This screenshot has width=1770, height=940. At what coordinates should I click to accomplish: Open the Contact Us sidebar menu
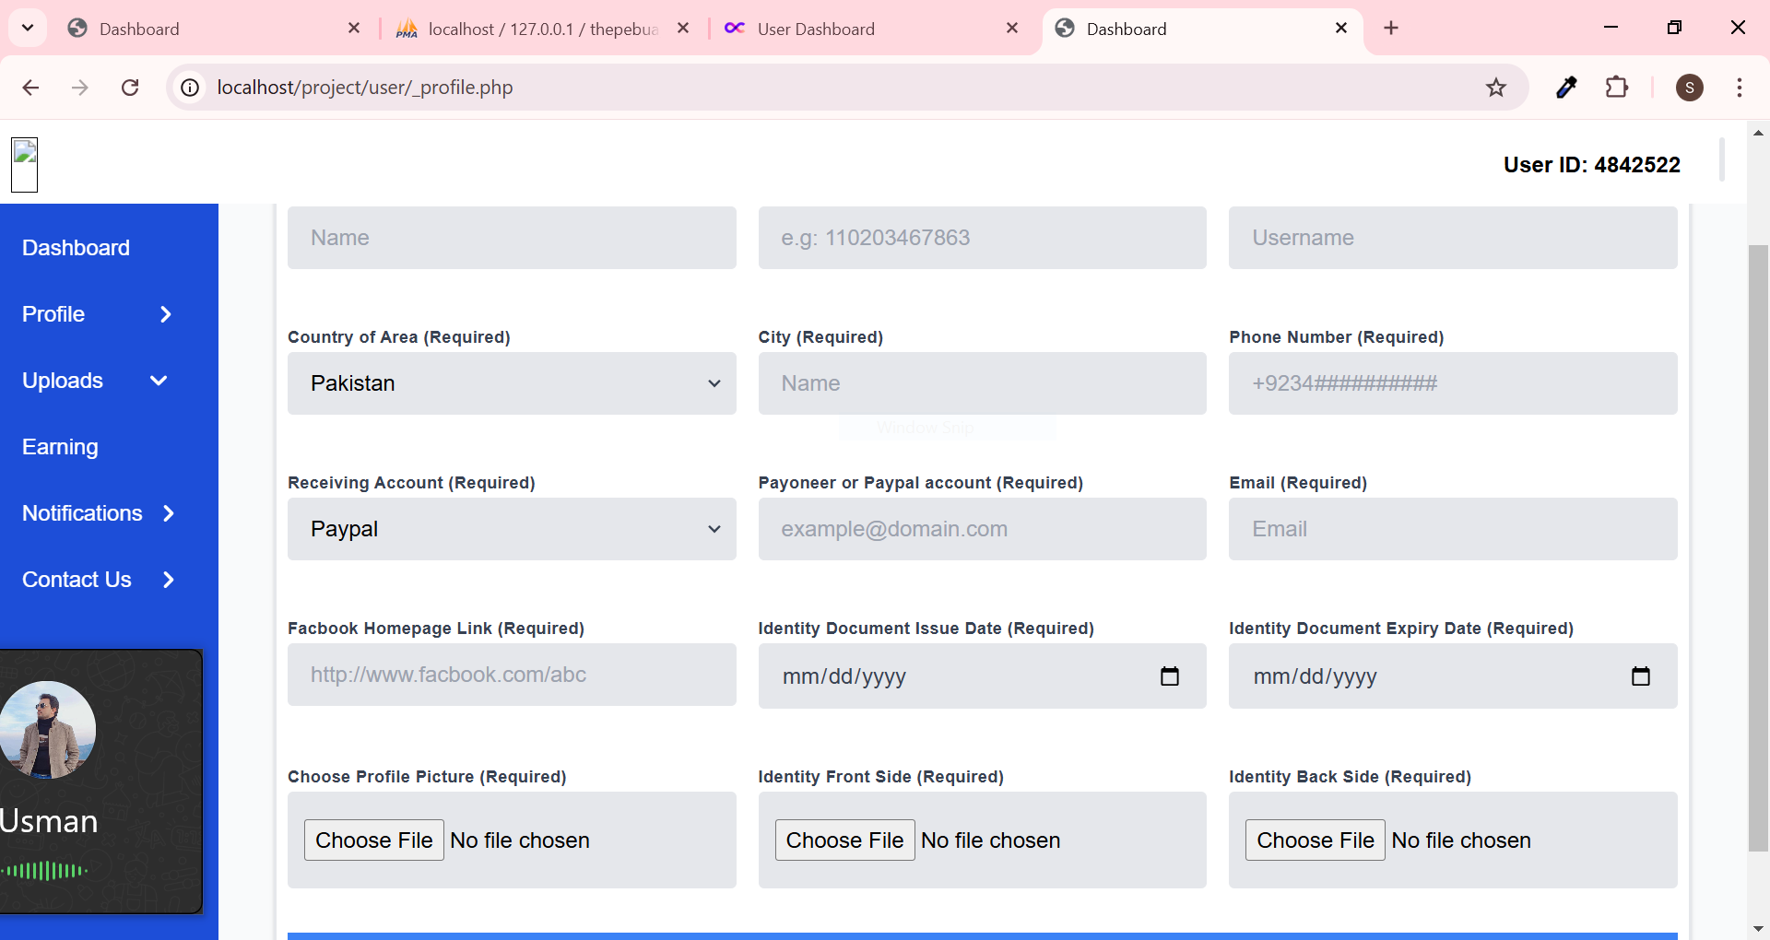pos(77,580)
